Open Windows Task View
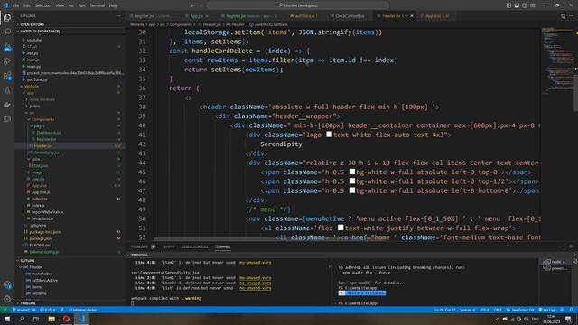 [36, 319]
